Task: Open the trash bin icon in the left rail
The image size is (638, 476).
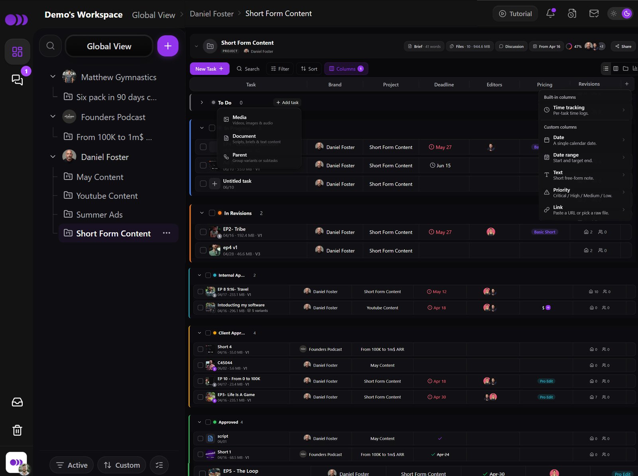Action: 17,430
